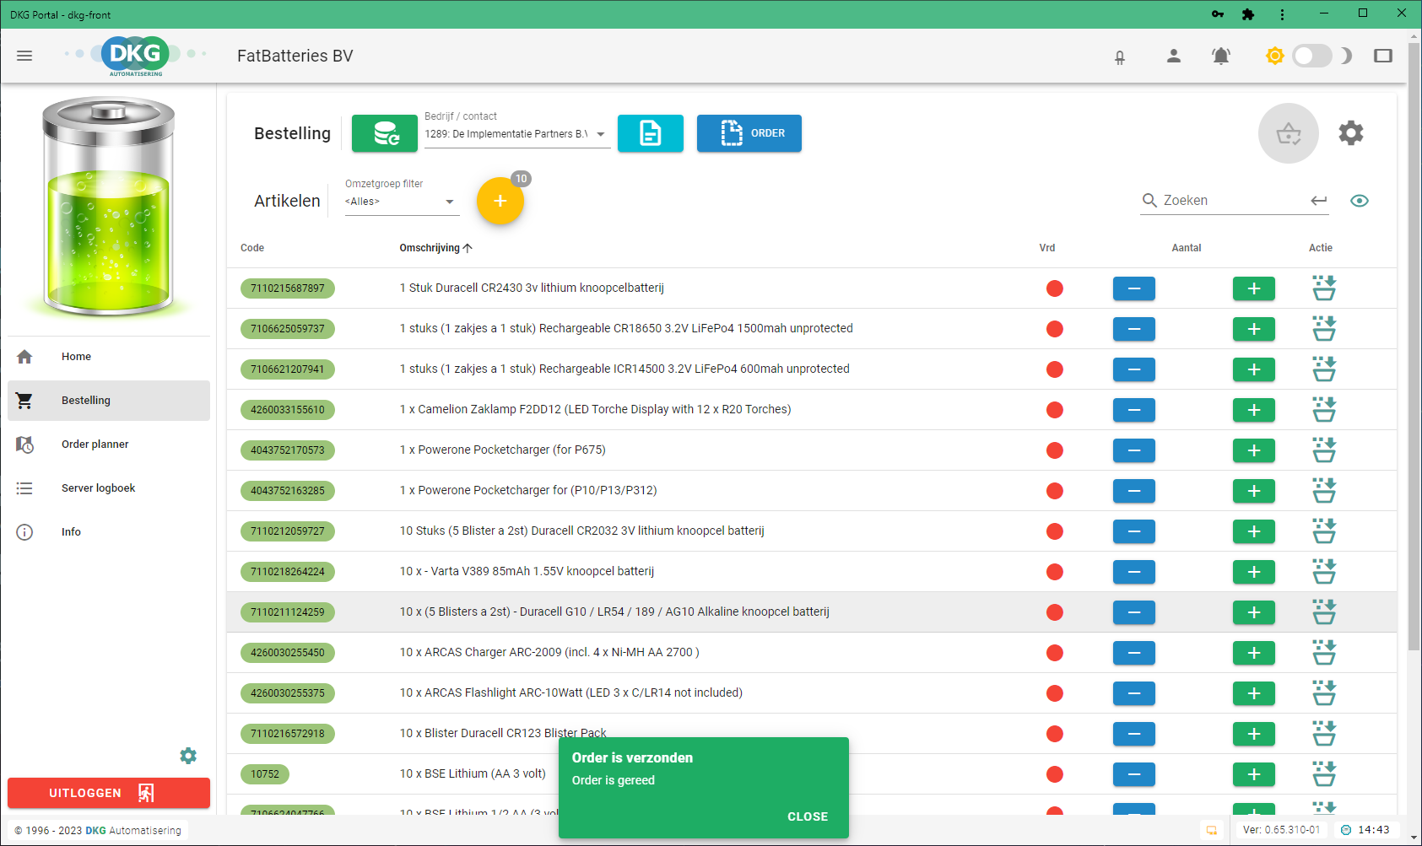Click red stock dot for ARCAS Charger
1422x846 pixels.
coord(1055,653)
